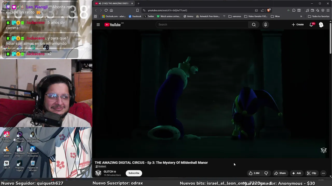Like the video with thumbs-up button
Image resolution: width=332 pixels, height=186 pixels.
click(254, 173)
